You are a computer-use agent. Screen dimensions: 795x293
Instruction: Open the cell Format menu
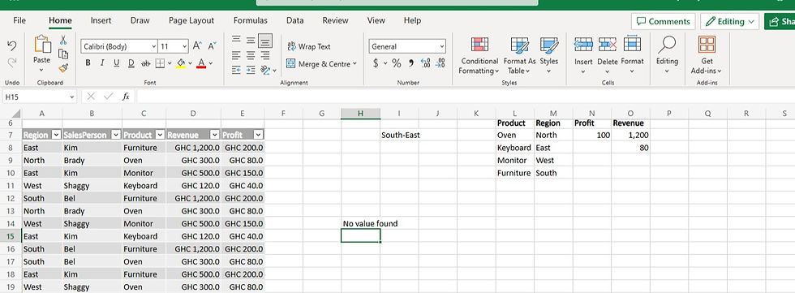pyautogui.click(x=632, y=56)
